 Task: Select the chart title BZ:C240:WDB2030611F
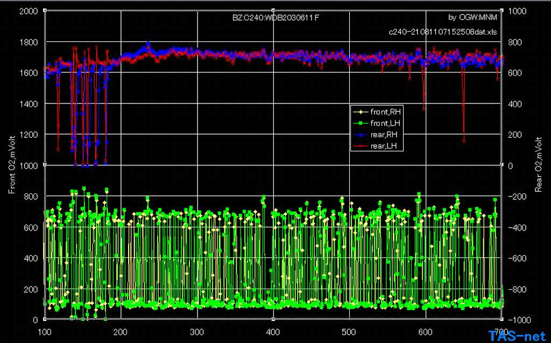276,18
